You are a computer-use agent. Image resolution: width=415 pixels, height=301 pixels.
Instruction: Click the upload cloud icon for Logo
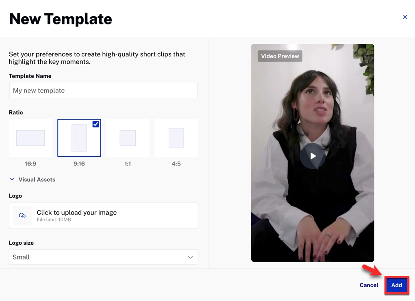(22, 215)
